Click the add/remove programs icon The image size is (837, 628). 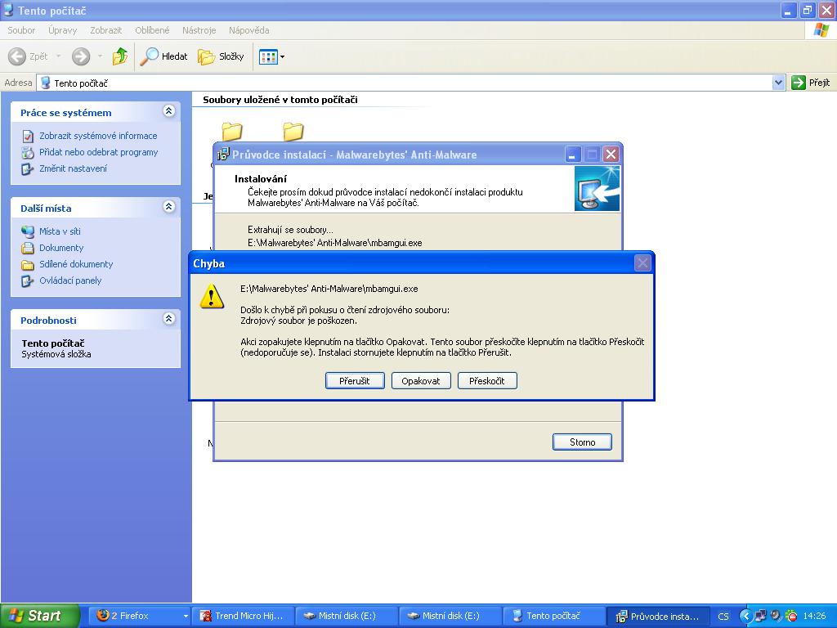pos(28,153)
